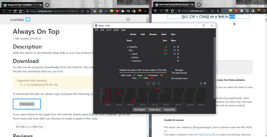Image resolution: width=267 pixels, height=137 pixels.
Task: Expand the Lawrence subdeck
Action: click(x=131, y=61)
